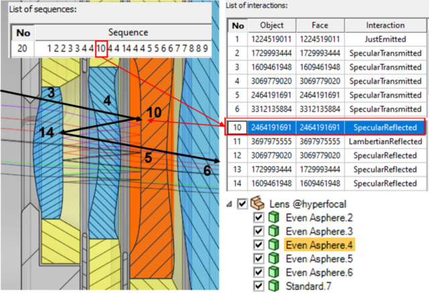Viewport: 429px width, 293px height.
Task: Click the Object column header
Action: [x=271, y=25]
